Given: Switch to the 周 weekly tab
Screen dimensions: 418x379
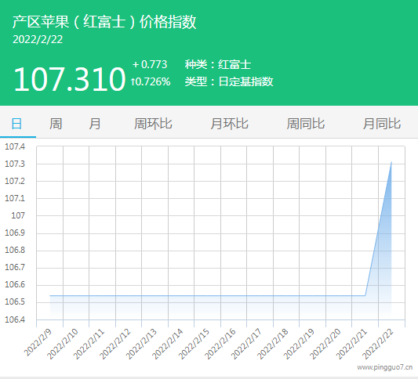Looking at the screenshot, I should [x=56, y=124].
